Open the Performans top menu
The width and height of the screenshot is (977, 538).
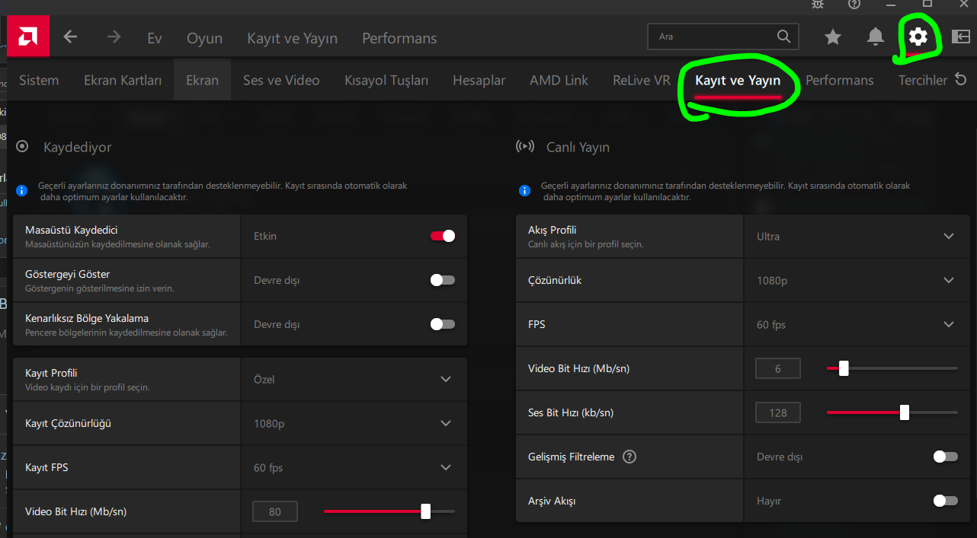(399, 38)
